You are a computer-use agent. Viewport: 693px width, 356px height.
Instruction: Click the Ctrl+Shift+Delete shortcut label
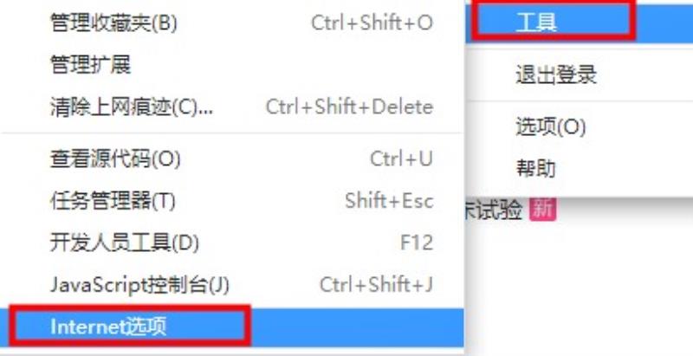350,107
